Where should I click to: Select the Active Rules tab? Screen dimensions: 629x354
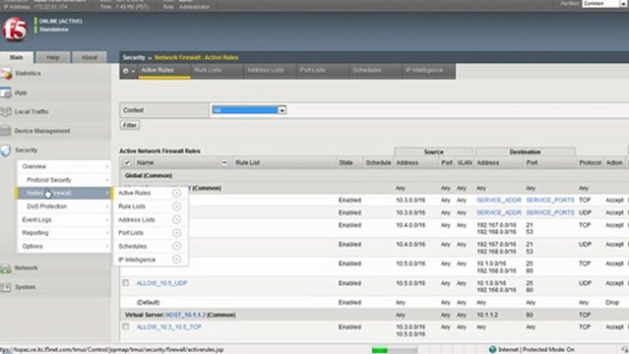(164, 70)
